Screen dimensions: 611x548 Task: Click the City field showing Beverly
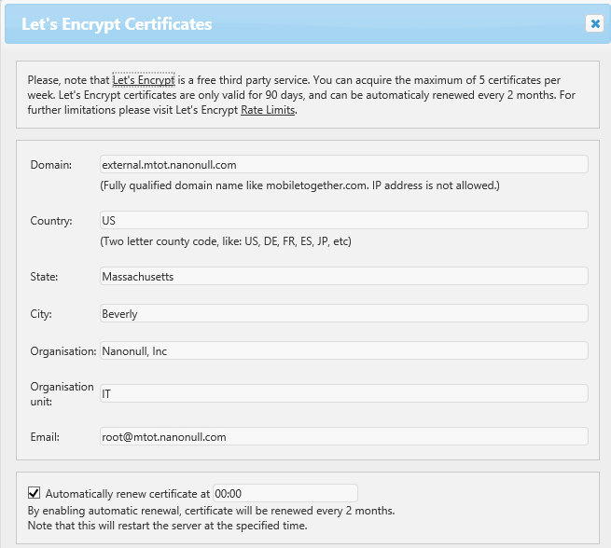point(344,314)
